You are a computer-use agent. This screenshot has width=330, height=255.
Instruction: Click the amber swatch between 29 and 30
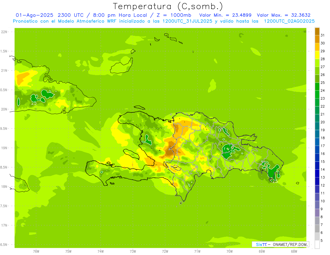point(317,47)
